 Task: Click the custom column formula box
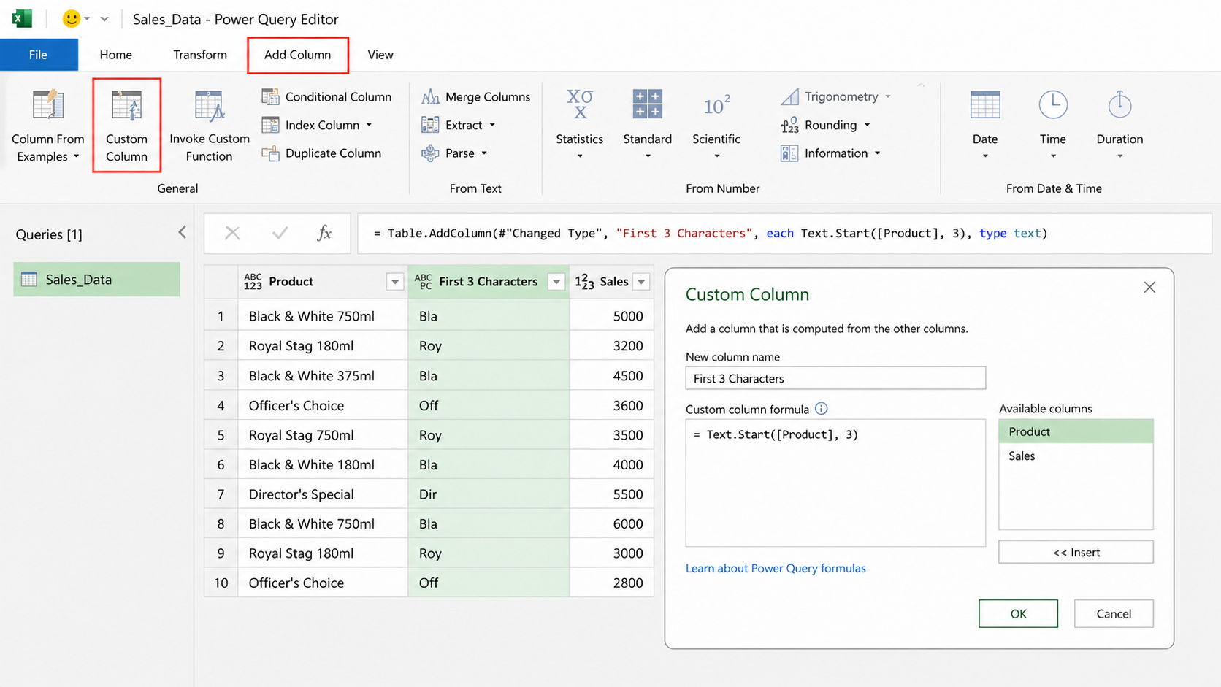click(835, 483)
